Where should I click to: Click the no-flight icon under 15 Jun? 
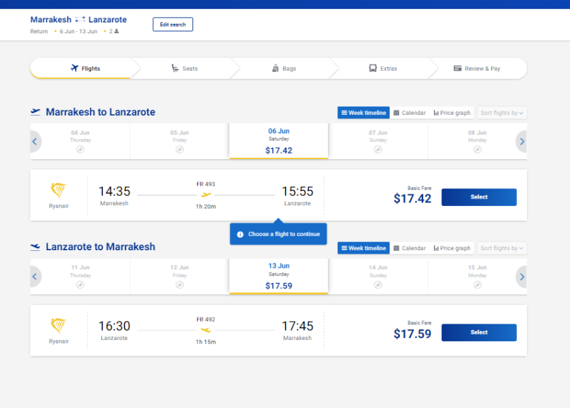477,285
